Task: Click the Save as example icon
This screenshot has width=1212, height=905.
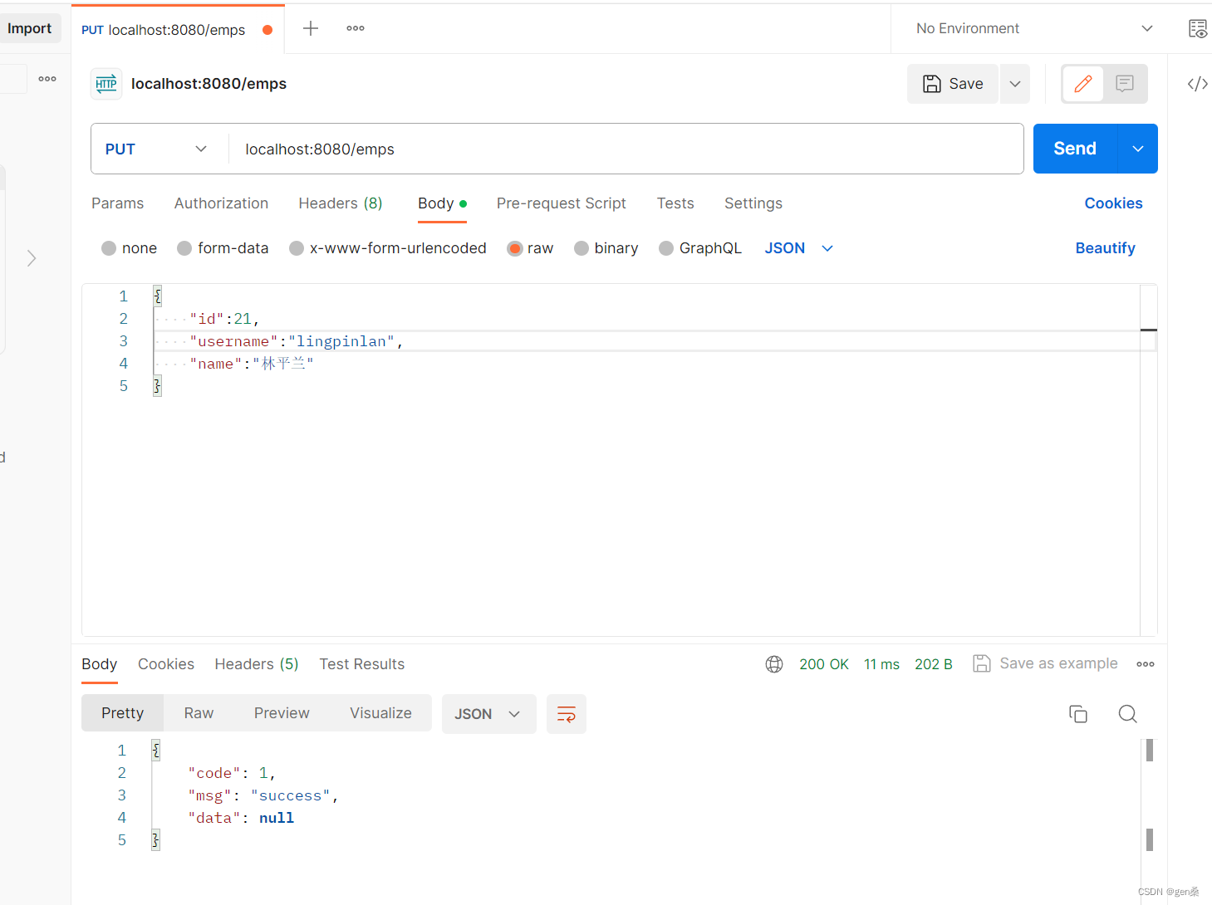Action: 982,663
